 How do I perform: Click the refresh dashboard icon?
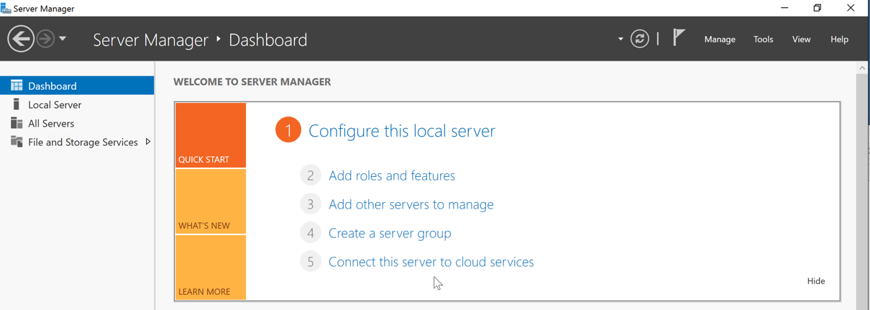pos(639,39)
